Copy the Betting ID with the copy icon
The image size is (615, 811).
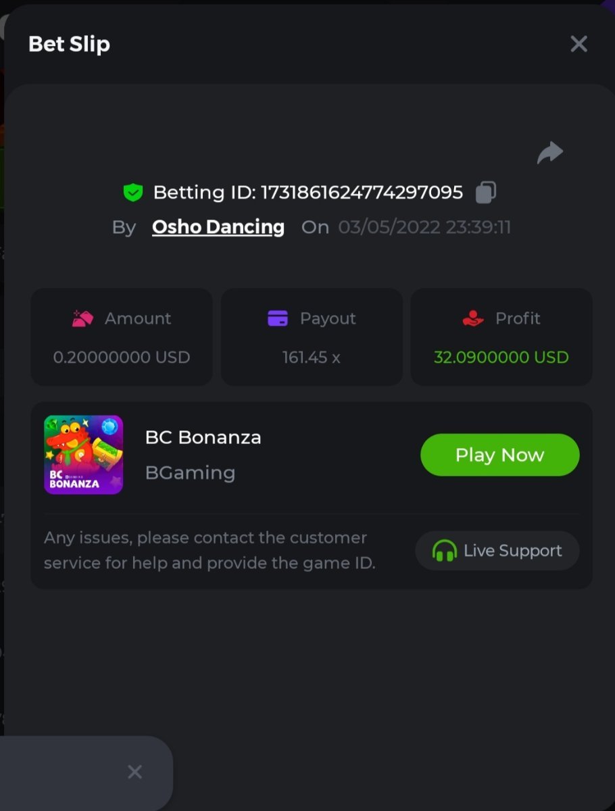tap(486, 193)
